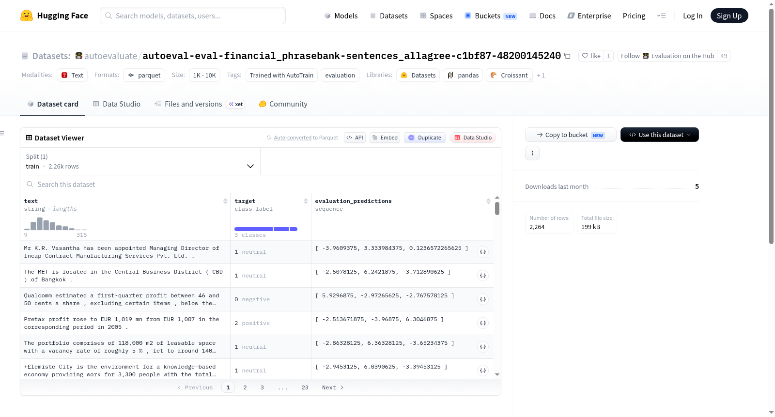
Task: Expand the Use this dataset menu
Action: (x=660, y=135)
